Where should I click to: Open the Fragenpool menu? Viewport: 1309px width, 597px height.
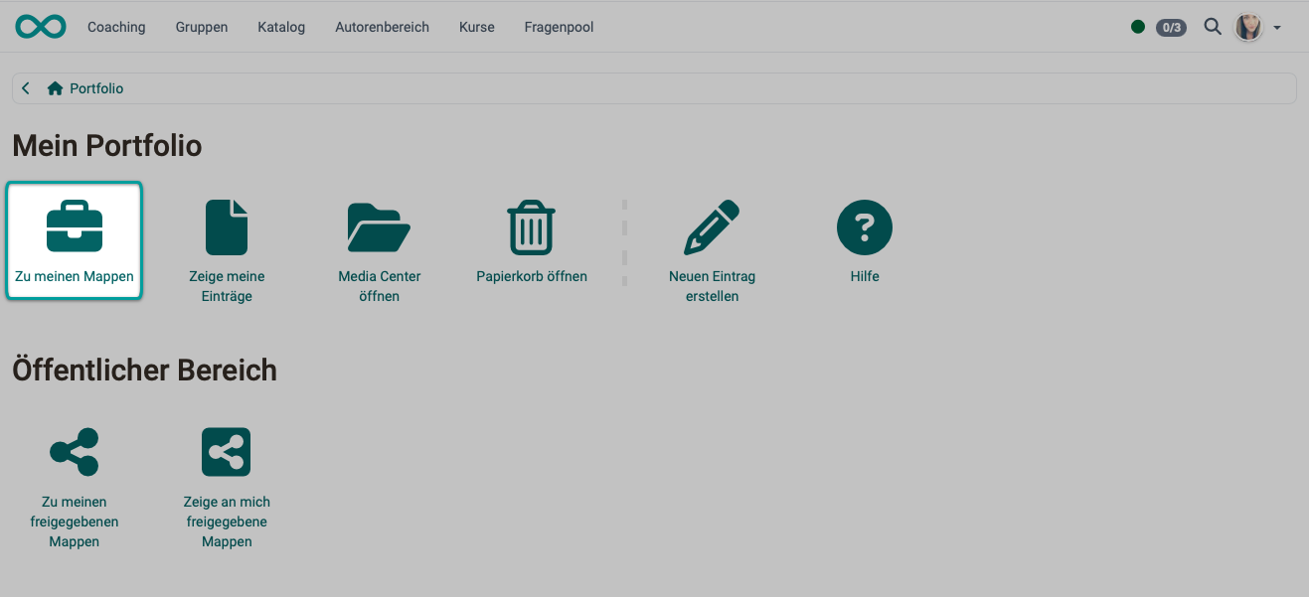[560, 27]
